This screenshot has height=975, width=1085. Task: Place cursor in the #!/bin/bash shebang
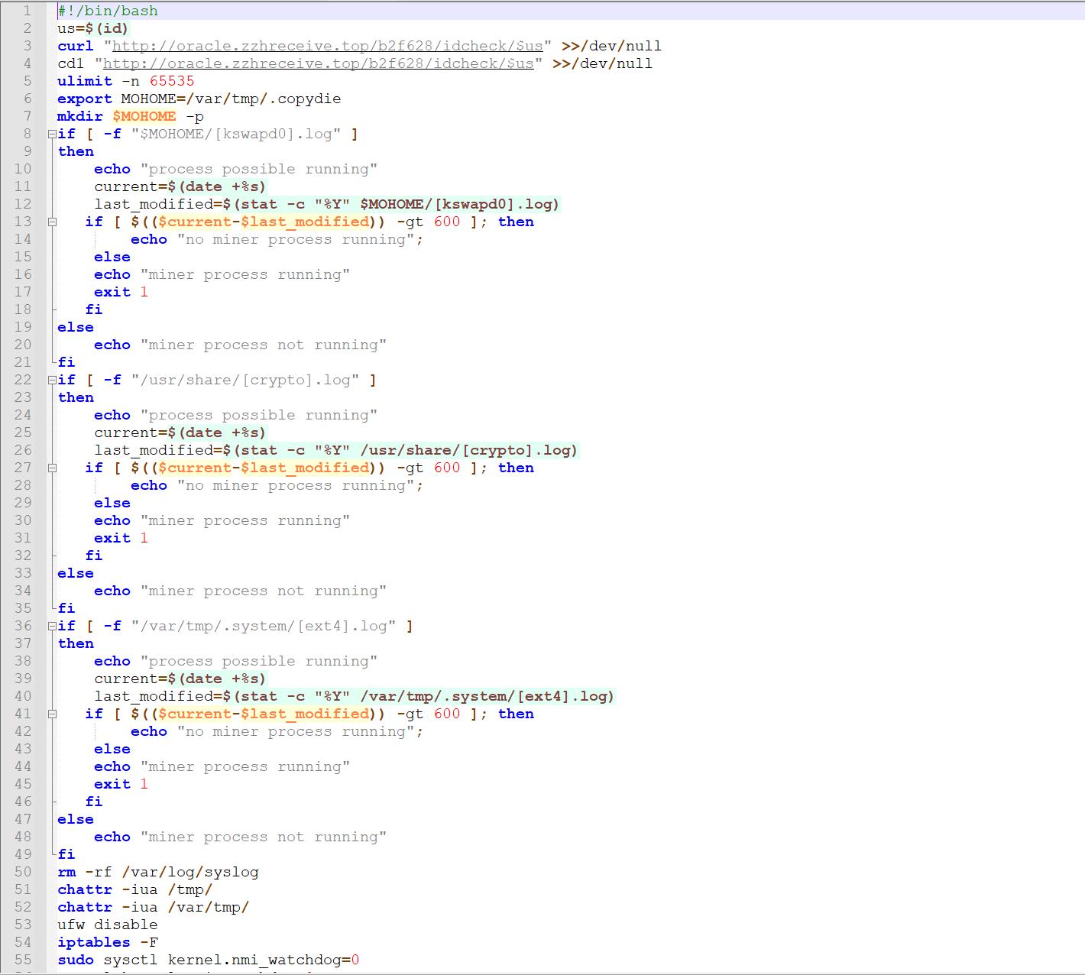click(108, 11)
